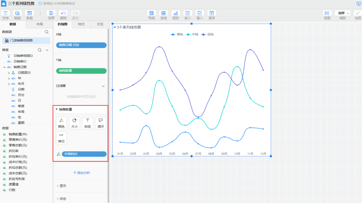Open the Tooltip (提示) mark button
This screenshot has width=362, height=203.
tap(101, 123)
